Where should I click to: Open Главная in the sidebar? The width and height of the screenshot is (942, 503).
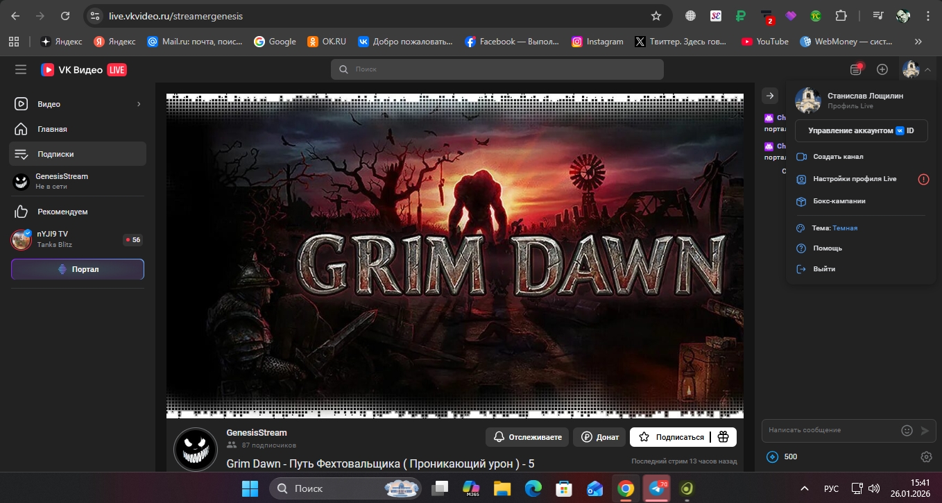click(52, 129)
